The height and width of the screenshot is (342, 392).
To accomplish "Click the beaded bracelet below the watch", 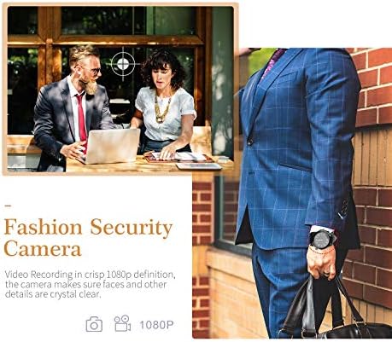I will (322, 252).
